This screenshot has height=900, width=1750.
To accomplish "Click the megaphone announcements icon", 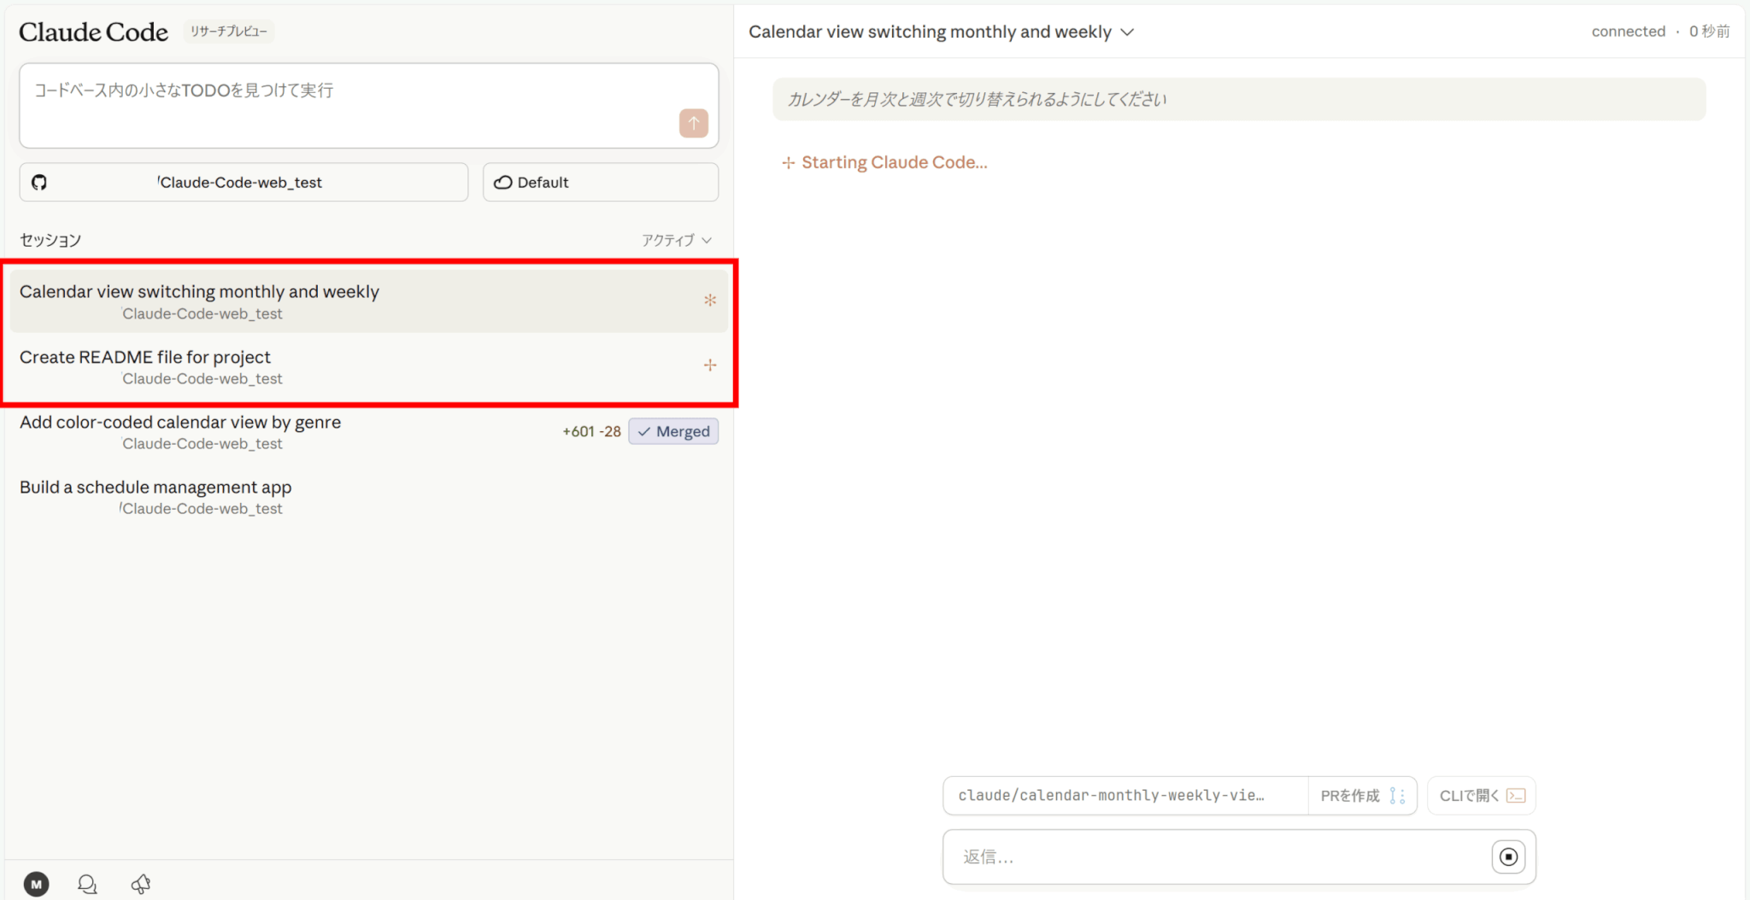I will tap(141, 884).
